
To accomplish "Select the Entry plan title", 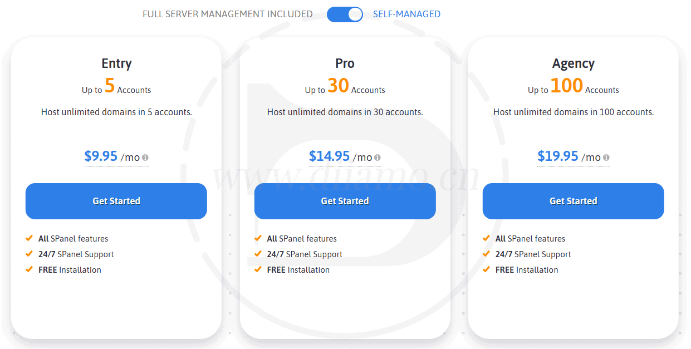I will click(x=116, y=63).
